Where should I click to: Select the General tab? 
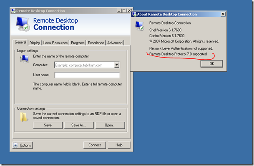20,43
